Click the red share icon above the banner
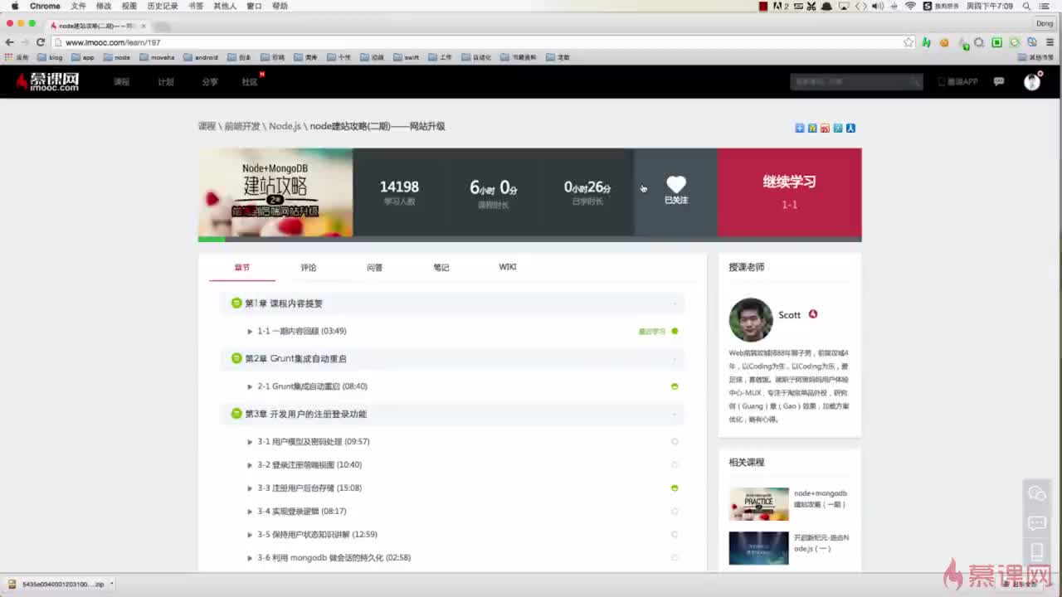This screenshot has width=1062, height=597. point(825,128)
